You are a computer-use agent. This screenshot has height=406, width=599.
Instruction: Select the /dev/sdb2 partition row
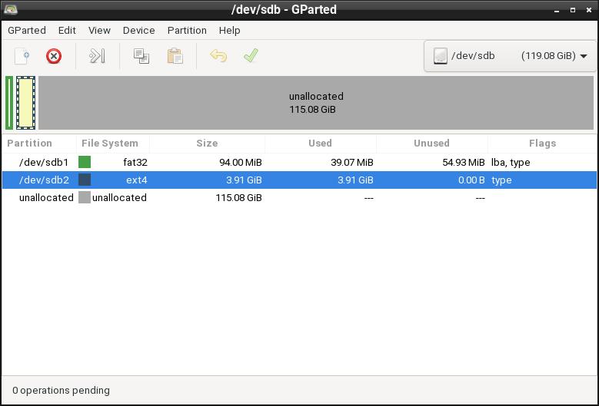click(x=300, y=180)
